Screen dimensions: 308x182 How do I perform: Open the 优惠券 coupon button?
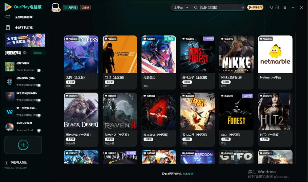pyautogui.click(x=85, y=8)
